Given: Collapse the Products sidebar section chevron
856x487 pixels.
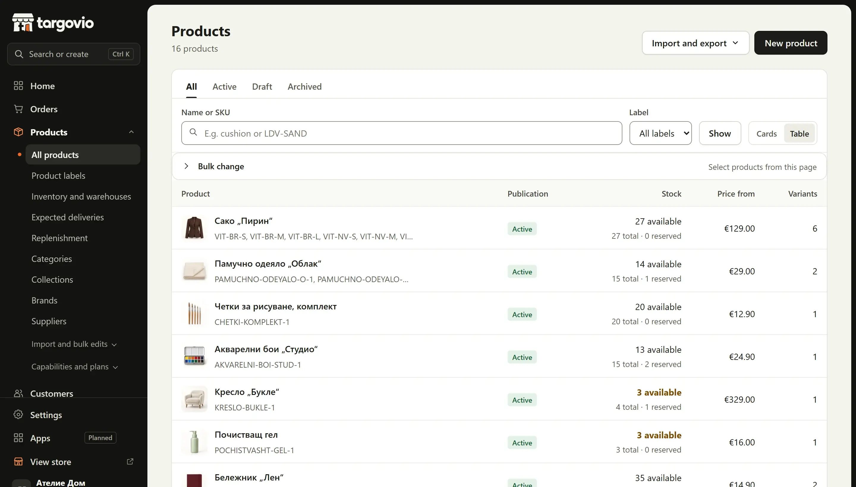Looking at the screenshot, I should click(x=131, y=132).
